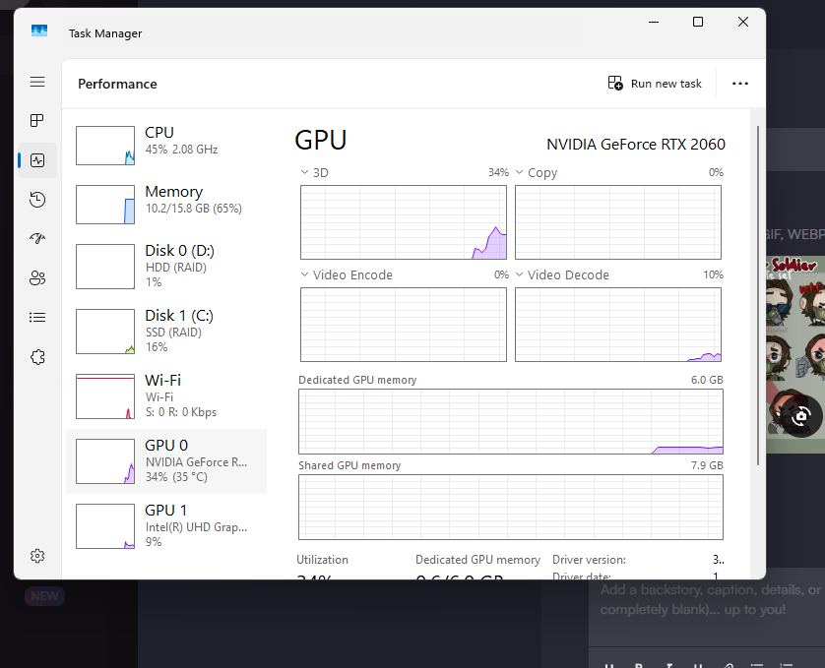Open the Copy graph dropdown
Image resolution: width=825 pixels, height=668 pixels.
click(x=520, y=173)
